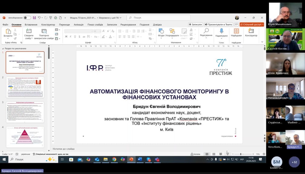
Task: Open the Файл menu
Action: pos(5,25)
